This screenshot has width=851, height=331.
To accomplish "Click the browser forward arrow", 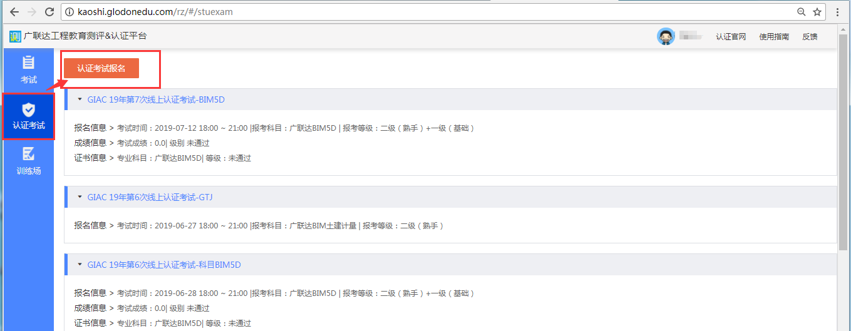I will [x=32, y=12].
